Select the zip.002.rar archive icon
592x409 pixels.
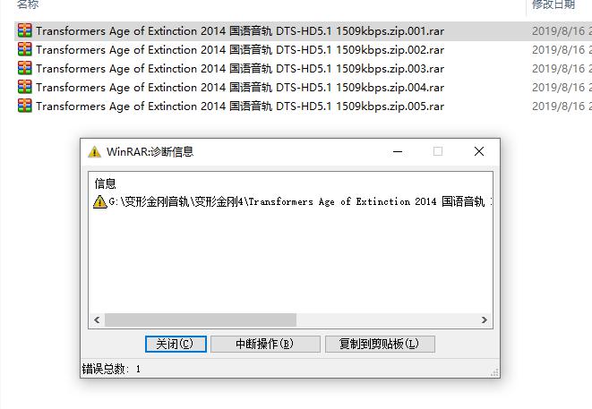point(25,49)
